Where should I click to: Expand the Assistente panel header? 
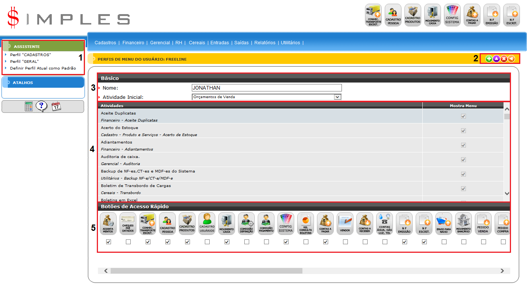pos(43,46)
